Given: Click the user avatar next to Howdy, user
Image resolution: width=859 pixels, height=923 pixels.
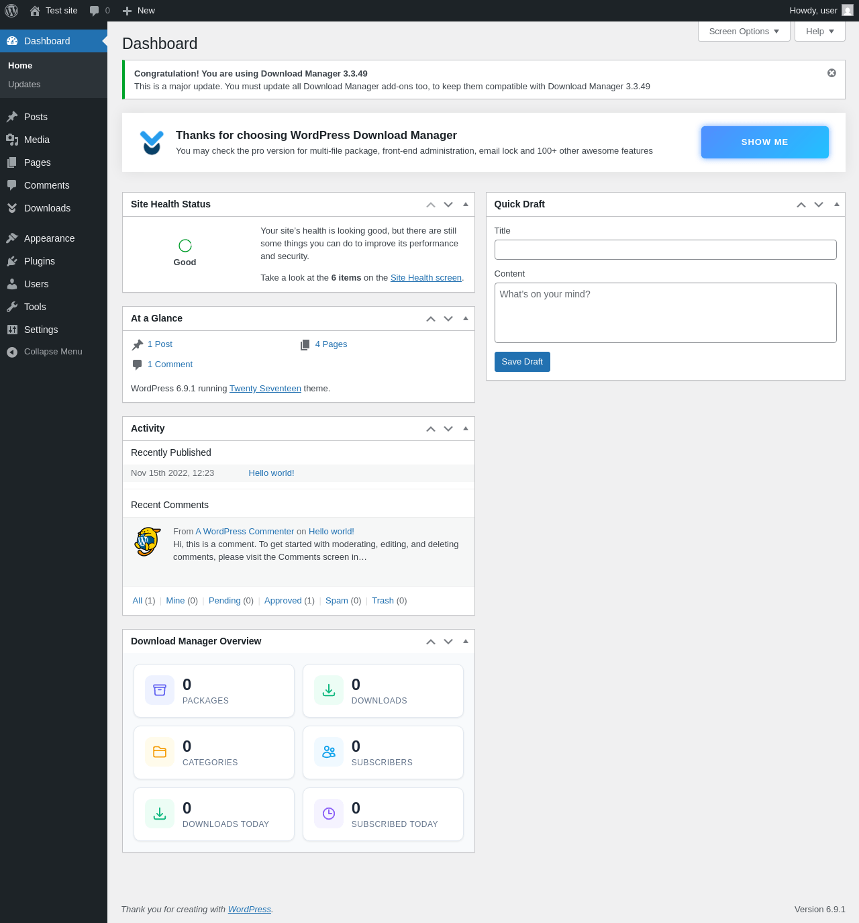Looking at the screenshot, I should (848, 11).
